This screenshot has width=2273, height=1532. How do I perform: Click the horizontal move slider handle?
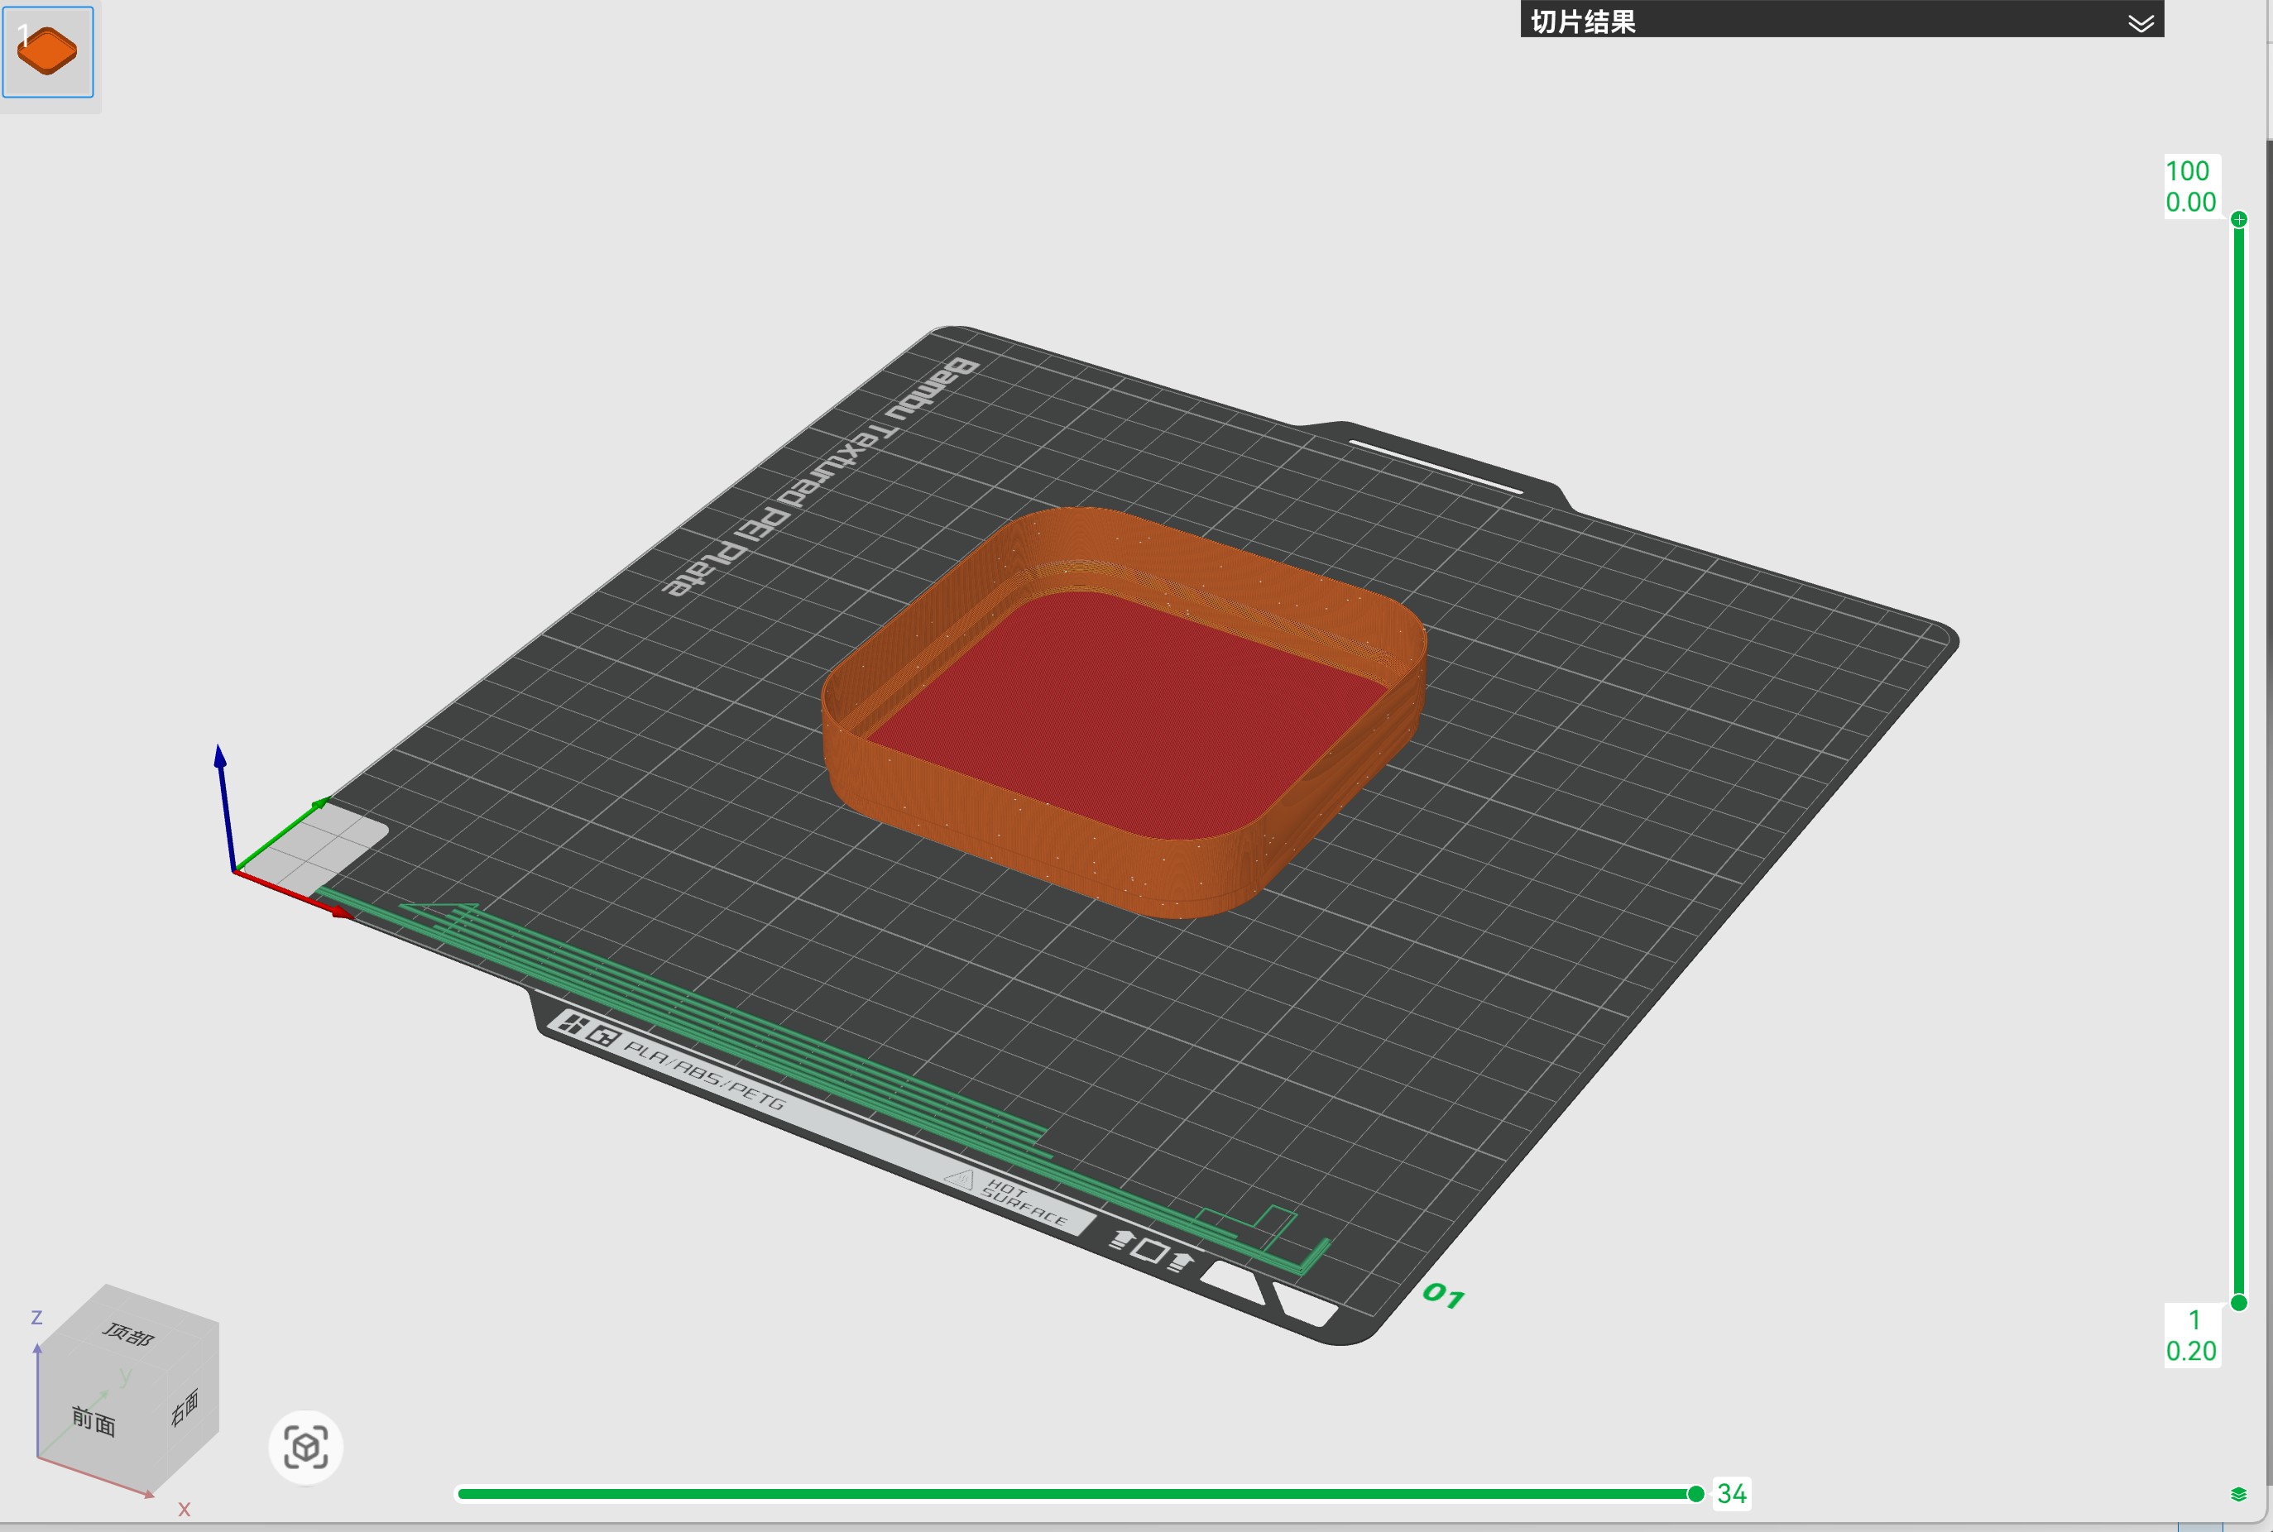[x=1696, y=1493]
